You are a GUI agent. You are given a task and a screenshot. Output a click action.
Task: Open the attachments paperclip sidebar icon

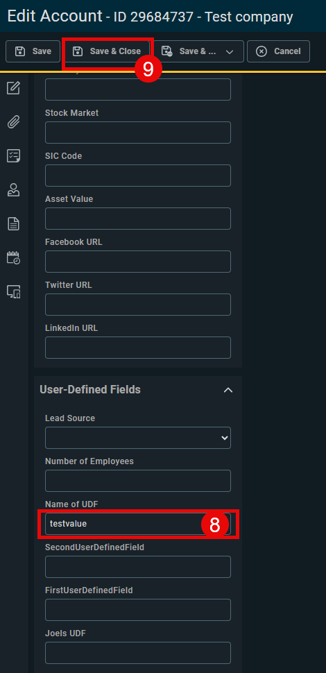pos(14,122)
